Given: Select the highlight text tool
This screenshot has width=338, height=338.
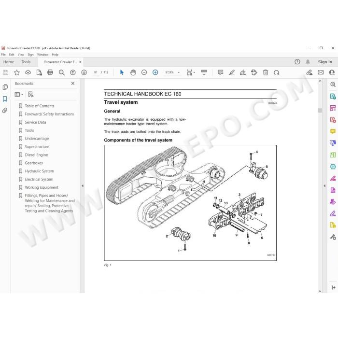Looking at the screenshot, I should pyautogui.click(x=232, y=72).
